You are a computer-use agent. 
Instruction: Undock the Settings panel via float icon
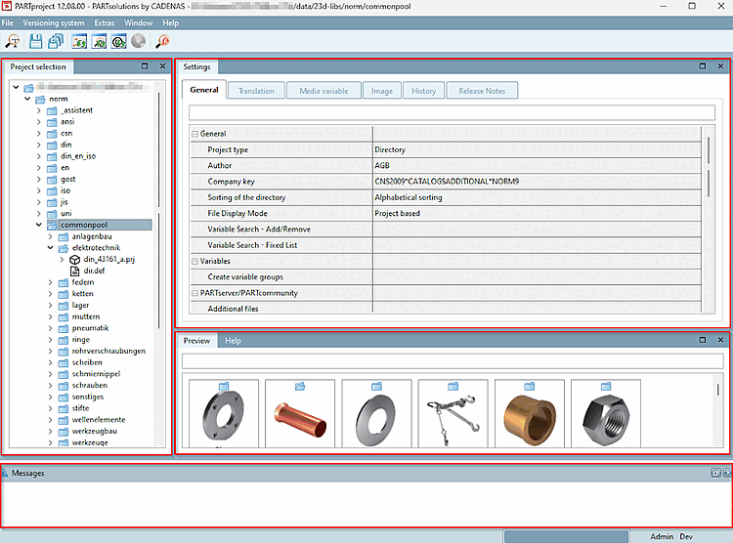coord(703,66)
